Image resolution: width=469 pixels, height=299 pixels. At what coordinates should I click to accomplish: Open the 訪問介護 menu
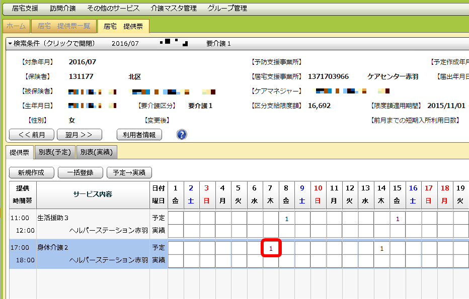[x=63, y=9]
